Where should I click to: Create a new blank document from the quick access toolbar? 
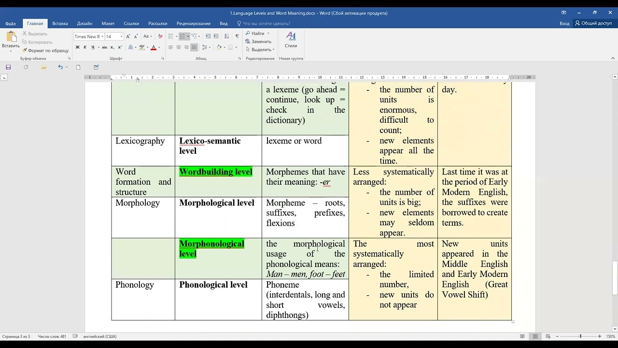pyautogui.click(x=78, y=67)
